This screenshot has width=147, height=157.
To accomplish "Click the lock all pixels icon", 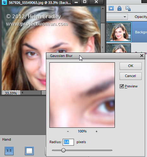I will click(119, 8).
